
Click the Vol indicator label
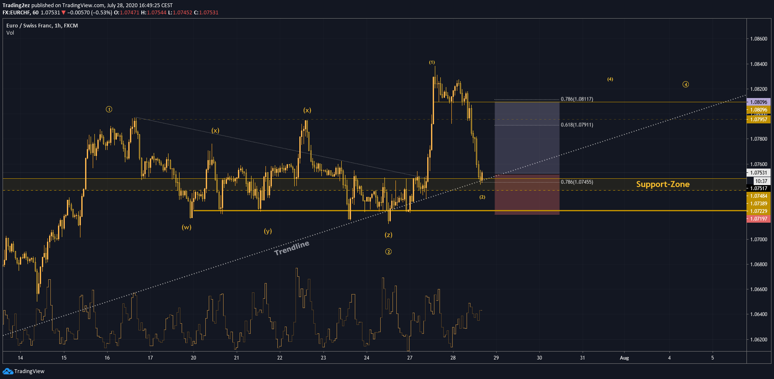point(10,33)
